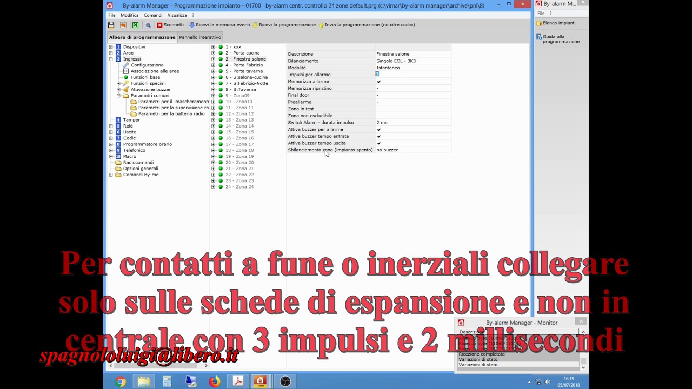This screenshot has width=692, height=389.
Task: Expand the Relè tree node
Action: pyautogui.click(x=111, y=126)
